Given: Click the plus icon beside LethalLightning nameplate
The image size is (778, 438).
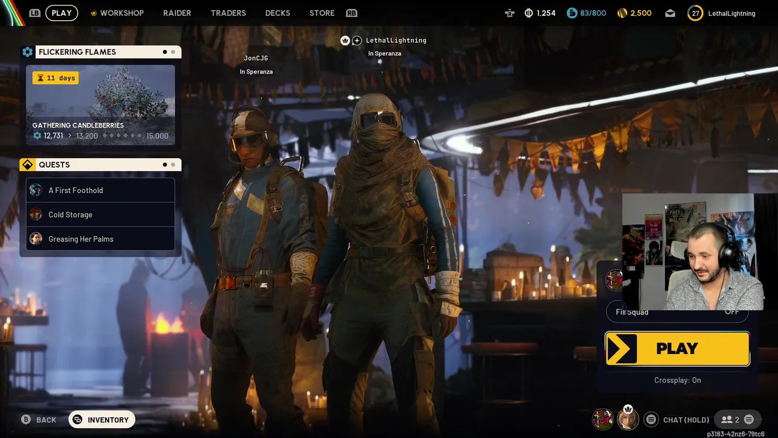Looking at the screenshot, I should pyautogui.click(x=357, y=40).
